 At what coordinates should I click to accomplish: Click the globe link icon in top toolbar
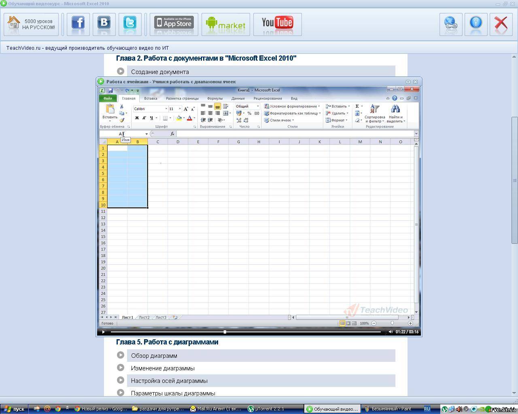(x=451, y=25)
